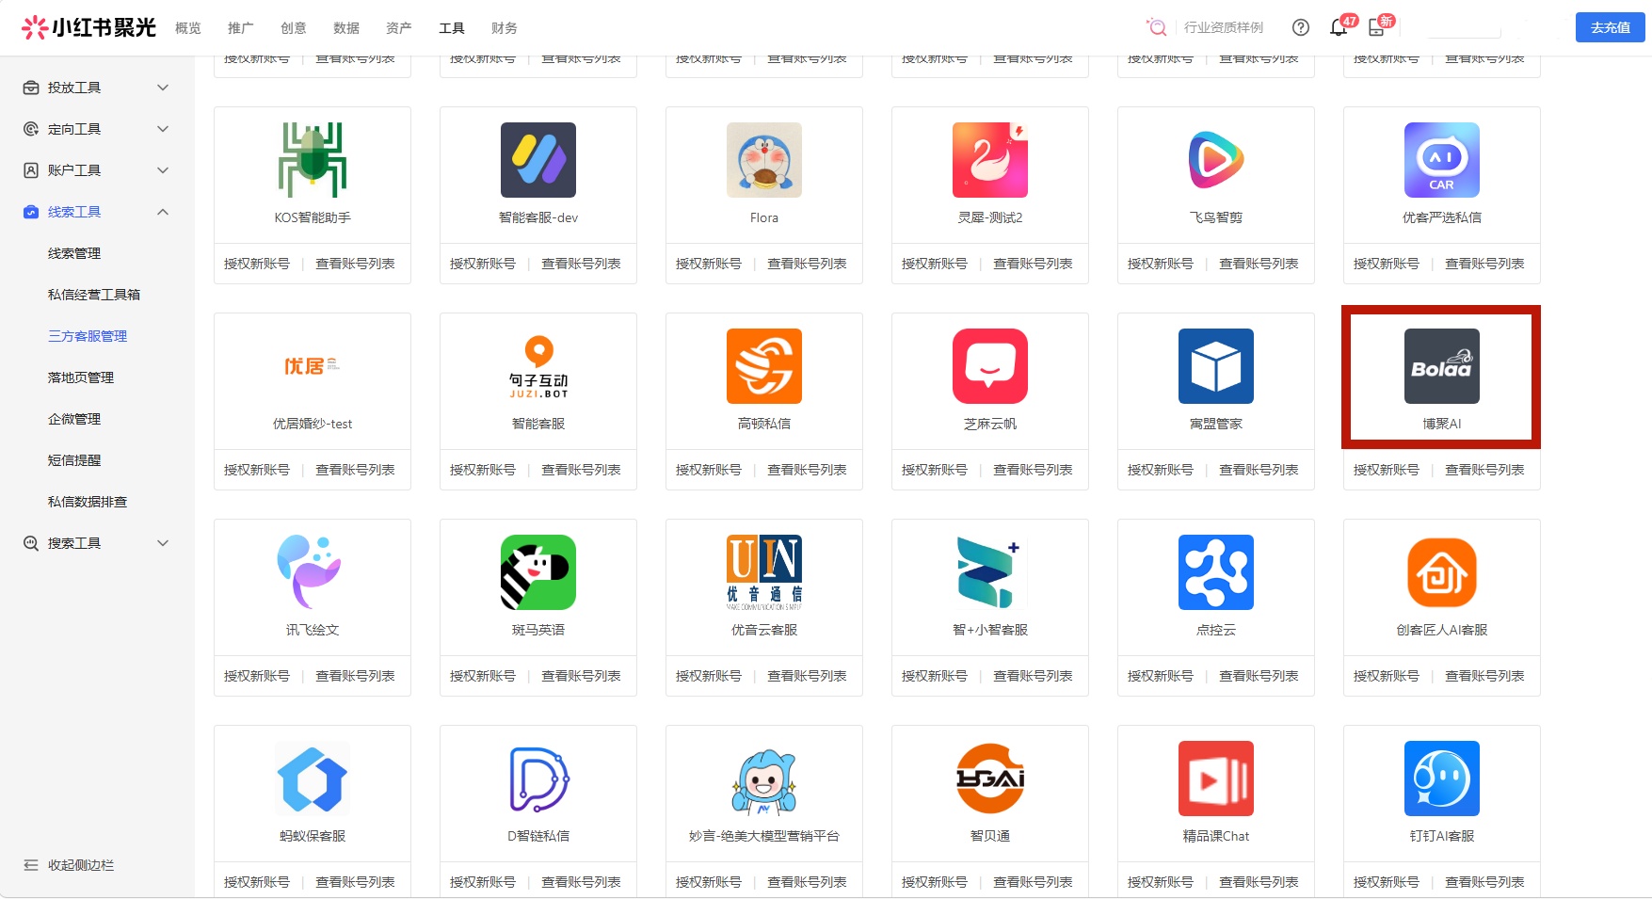1652x899 pixels.
Task: Click the inbox icon with 新 badge
Action: pyautogui.click(x=1376, y=27)
